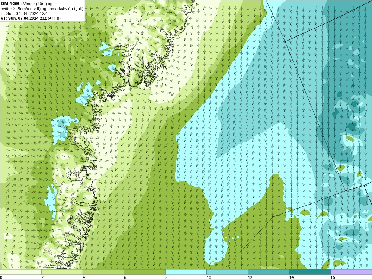Click the legend label '12'
372x280 pixels.
pyautogui.click(x=250, y=277)
